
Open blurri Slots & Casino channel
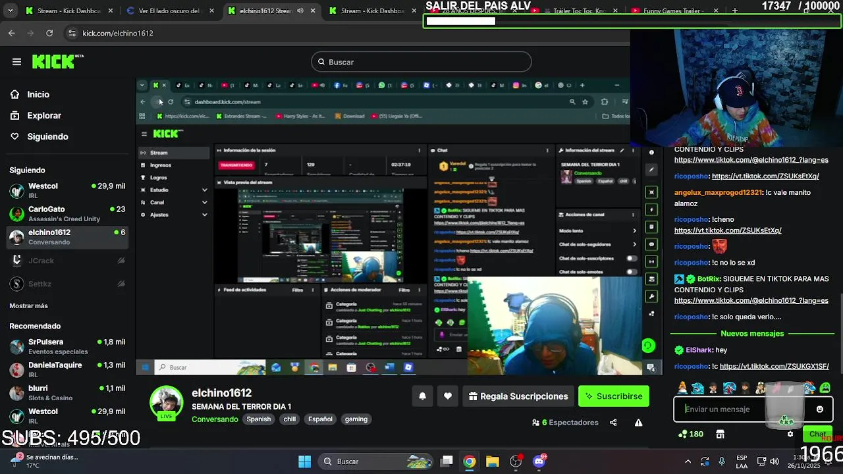pos(67,393)
